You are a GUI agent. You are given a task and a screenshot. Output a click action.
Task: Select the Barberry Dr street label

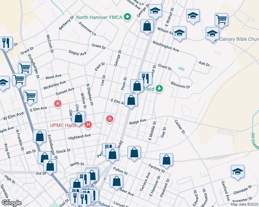pyautogui.click(x=66, y=23)
